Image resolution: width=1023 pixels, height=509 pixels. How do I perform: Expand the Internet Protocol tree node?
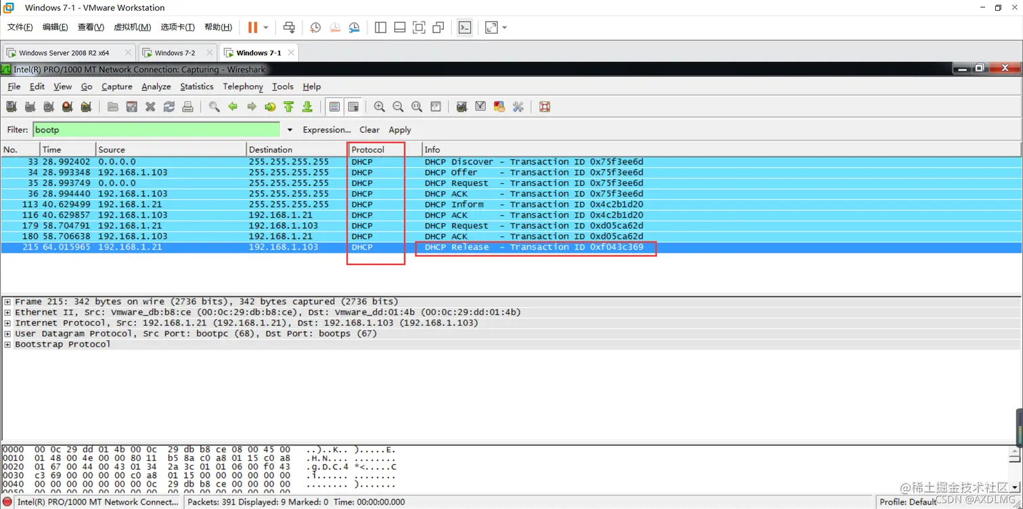point(7,323)
